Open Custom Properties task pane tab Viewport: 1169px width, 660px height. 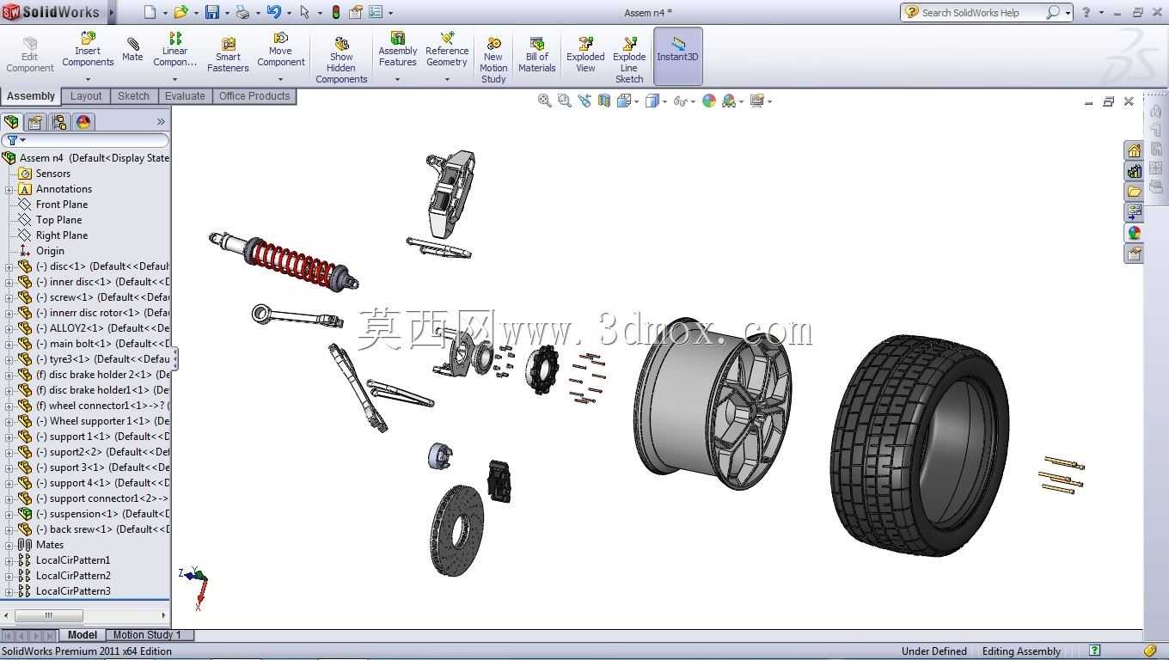pos(1134,254)
